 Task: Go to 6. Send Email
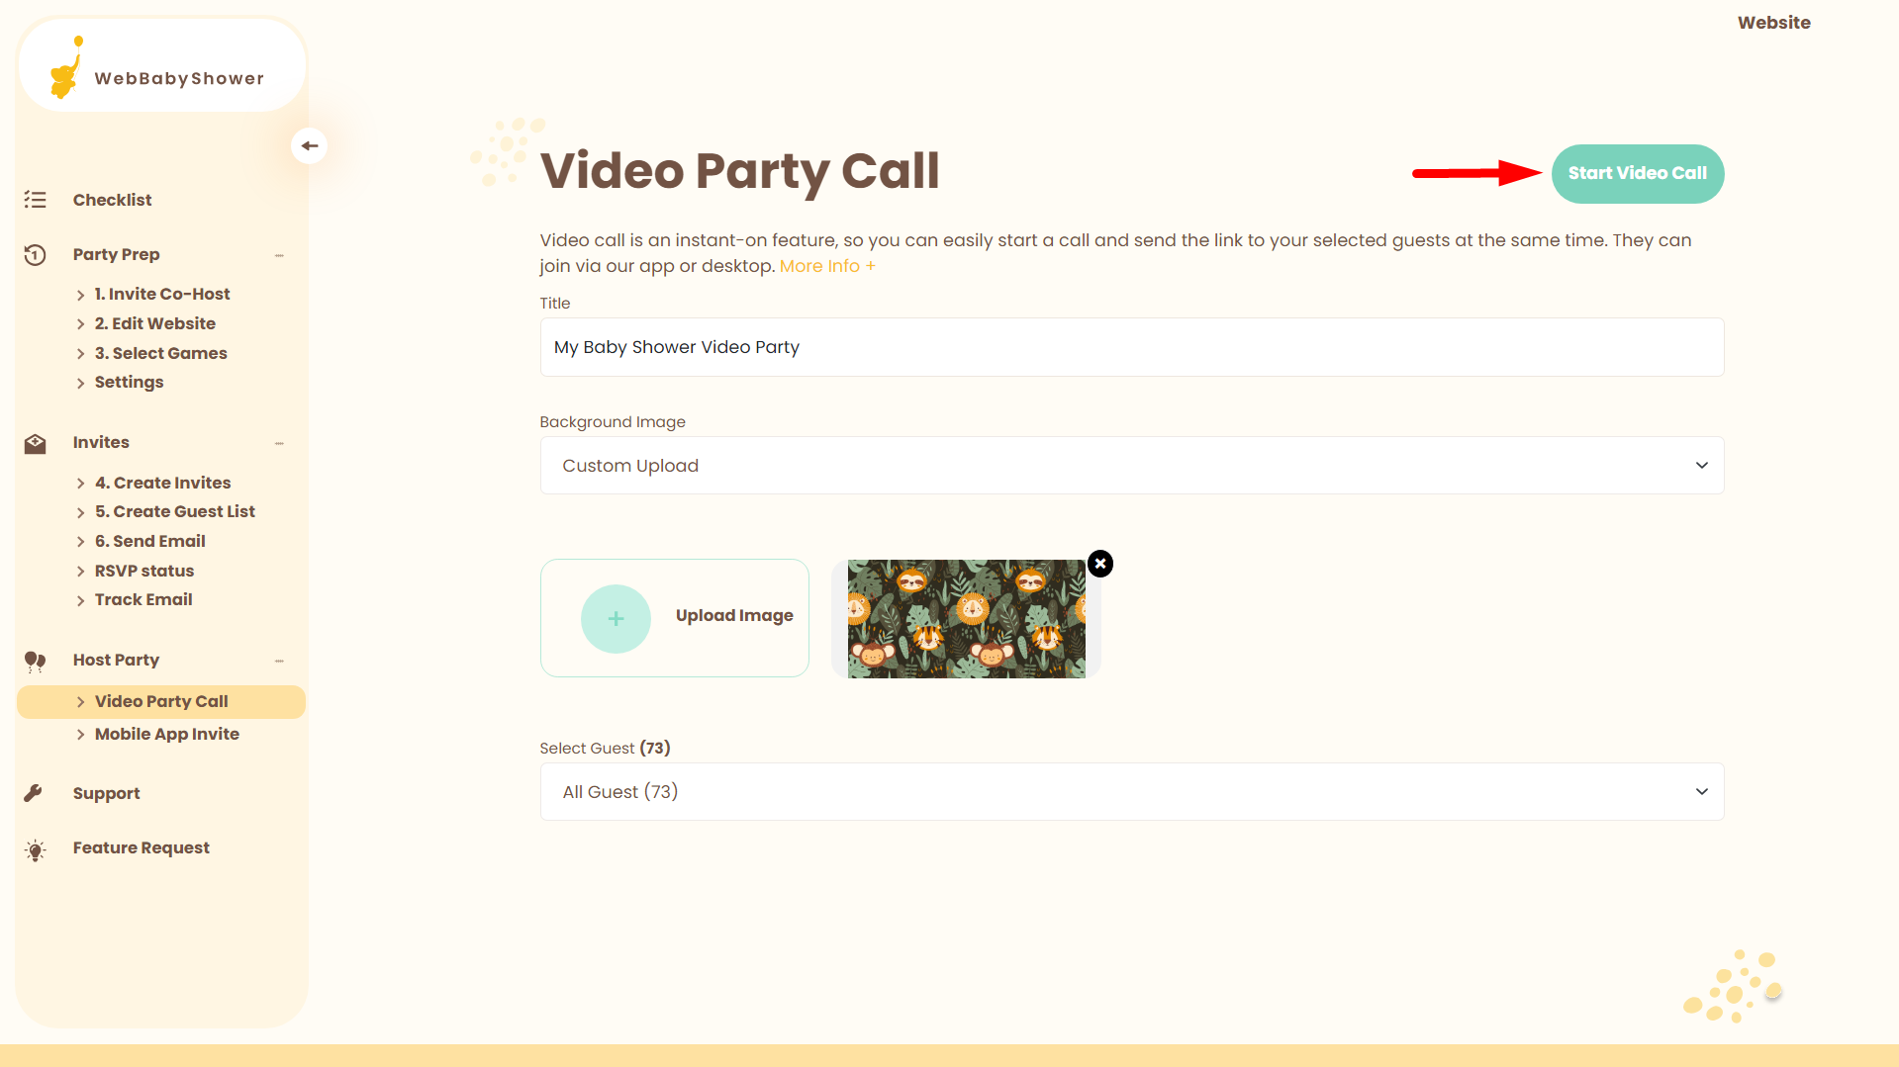coord(149,541)
